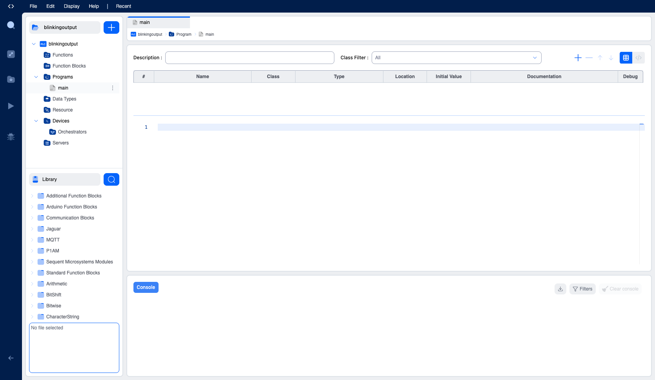Click the PLC icon in the breadcrumb

(x=133, y=34)
